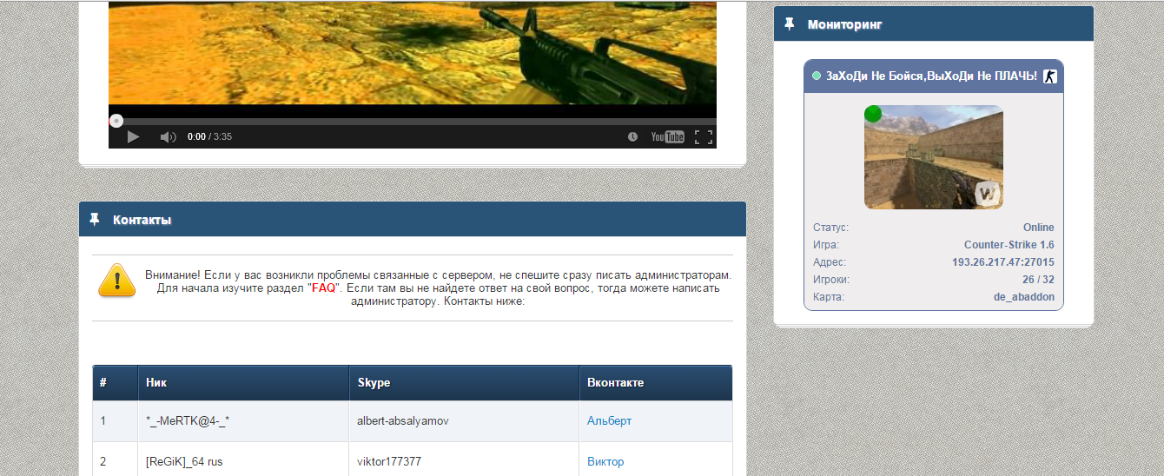Click the Online status value
Viewport: 1164px width, 476px height.
pos(1039,228)
